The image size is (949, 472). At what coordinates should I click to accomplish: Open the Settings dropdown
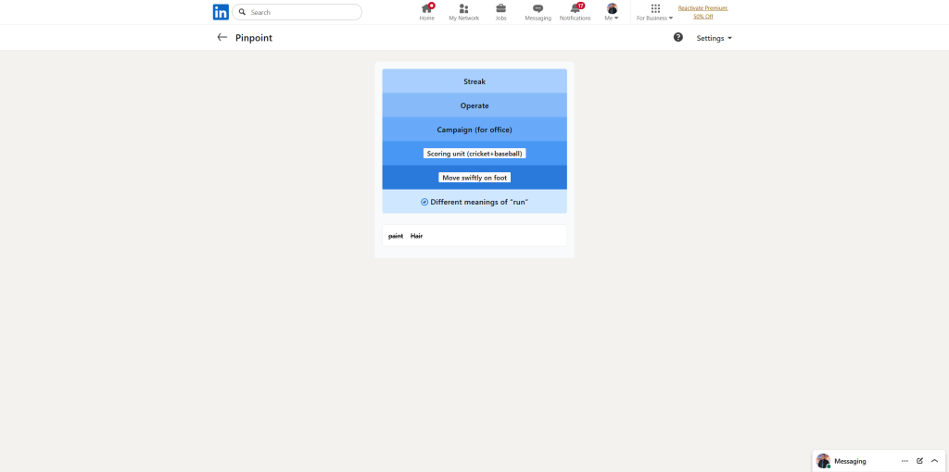715,38
